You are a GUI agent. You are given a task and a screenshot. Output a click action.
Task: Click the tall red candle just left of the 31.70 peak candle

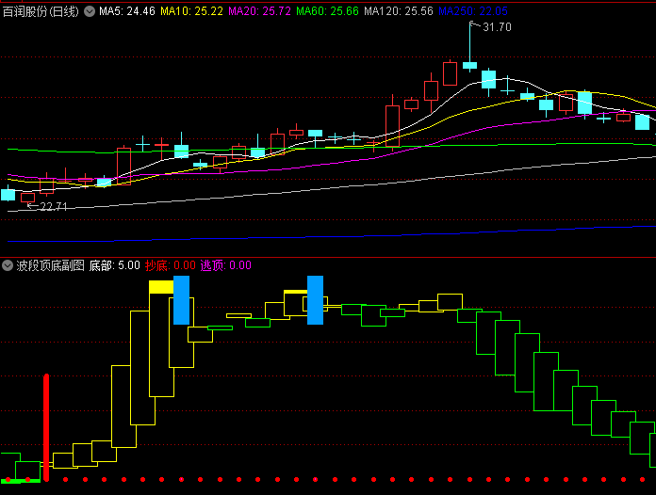(x=451, y=73)
